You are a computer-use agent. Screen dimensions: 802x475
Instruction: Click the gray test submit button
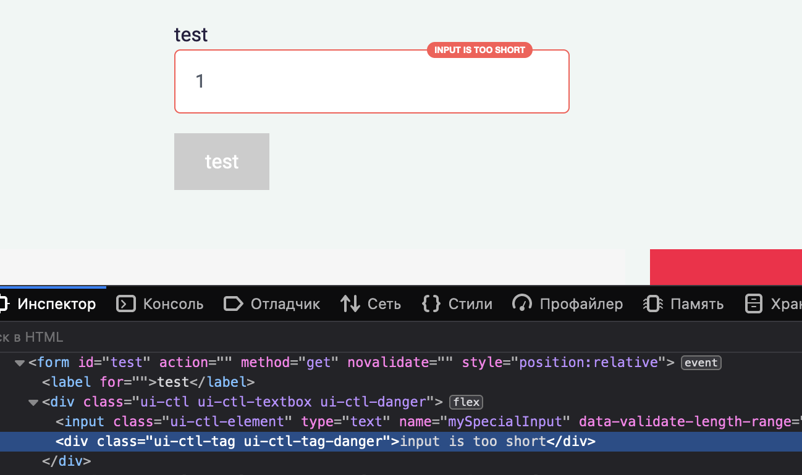click(x=222, y=162)
